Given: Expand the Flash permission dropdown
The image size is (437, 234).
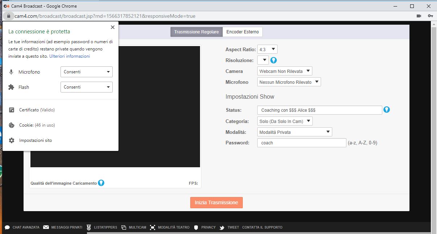Looking at the screenshot, I should point(86,87).
